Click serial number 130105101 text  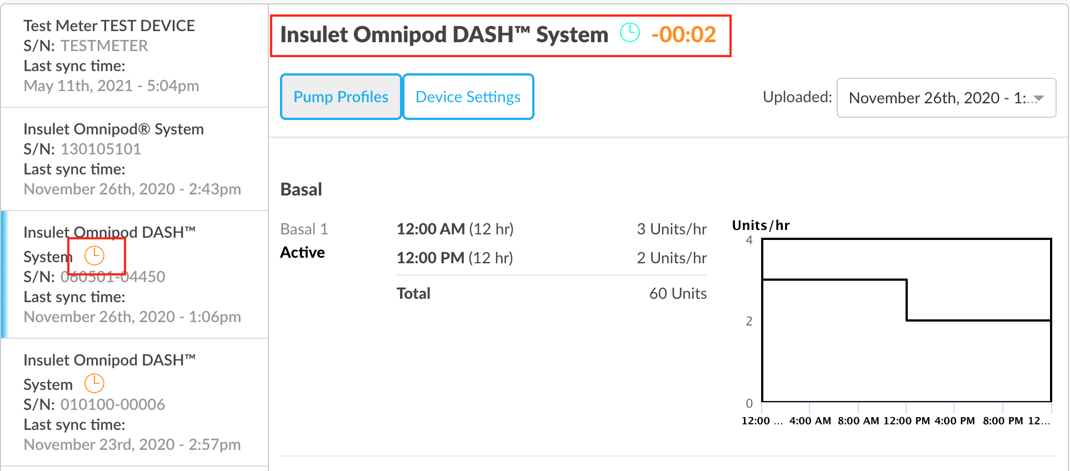pos(101,149)
